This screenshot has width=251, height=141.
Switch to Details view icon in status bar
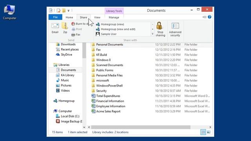coord(203,132)
